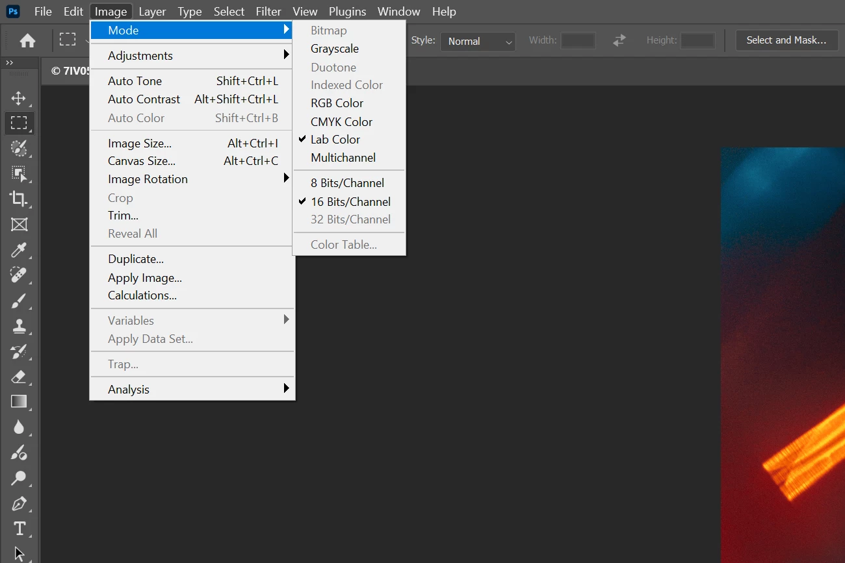Screen dimensions: 845x563
Task: Select the History Brush tool
Action: [x=19, y=351]
